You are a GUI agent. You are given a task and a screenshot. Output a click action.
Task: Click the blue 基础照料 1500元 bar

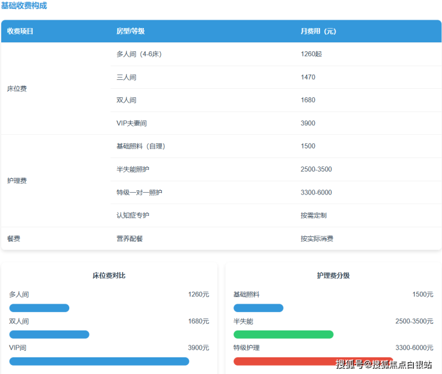coord(258,308)
